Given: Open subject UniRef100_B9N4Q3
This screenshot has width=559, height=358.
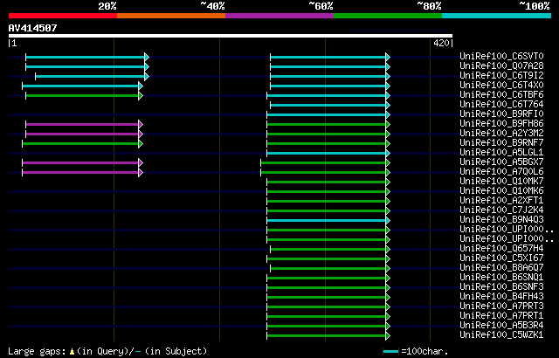Looking at the screenshot, I should click(x=501, y=220).
